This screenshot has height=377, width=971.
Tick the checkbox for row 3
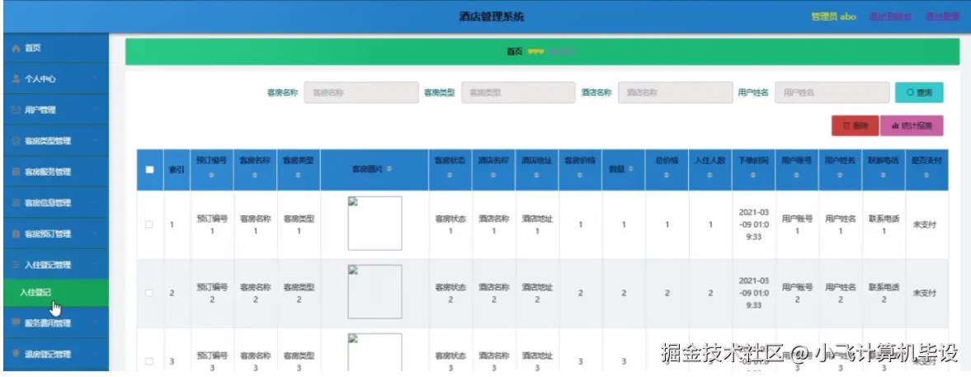(149, 361)
